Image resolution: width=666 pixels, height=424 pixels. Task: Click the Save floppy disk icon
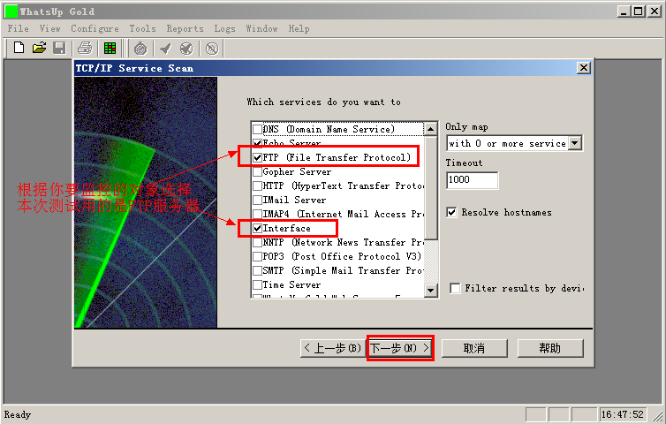tap(59, 48)
